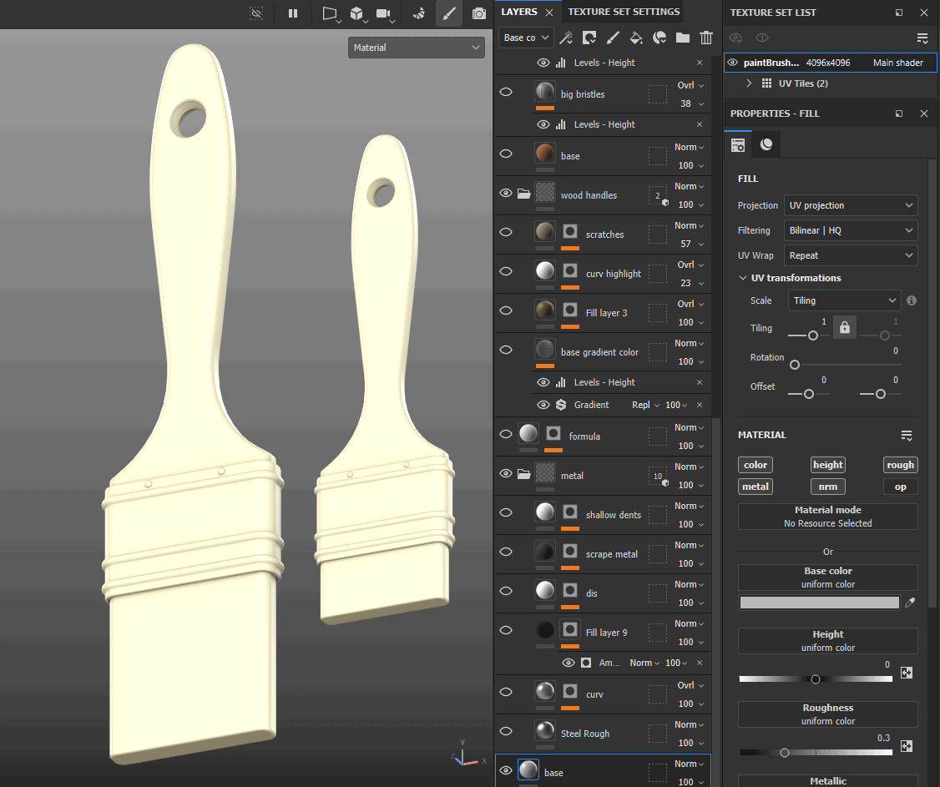This screenshot has height=787, width=940.
Task: Open the Material viewport mode dropdown
Action: click(x=416, y=48)
